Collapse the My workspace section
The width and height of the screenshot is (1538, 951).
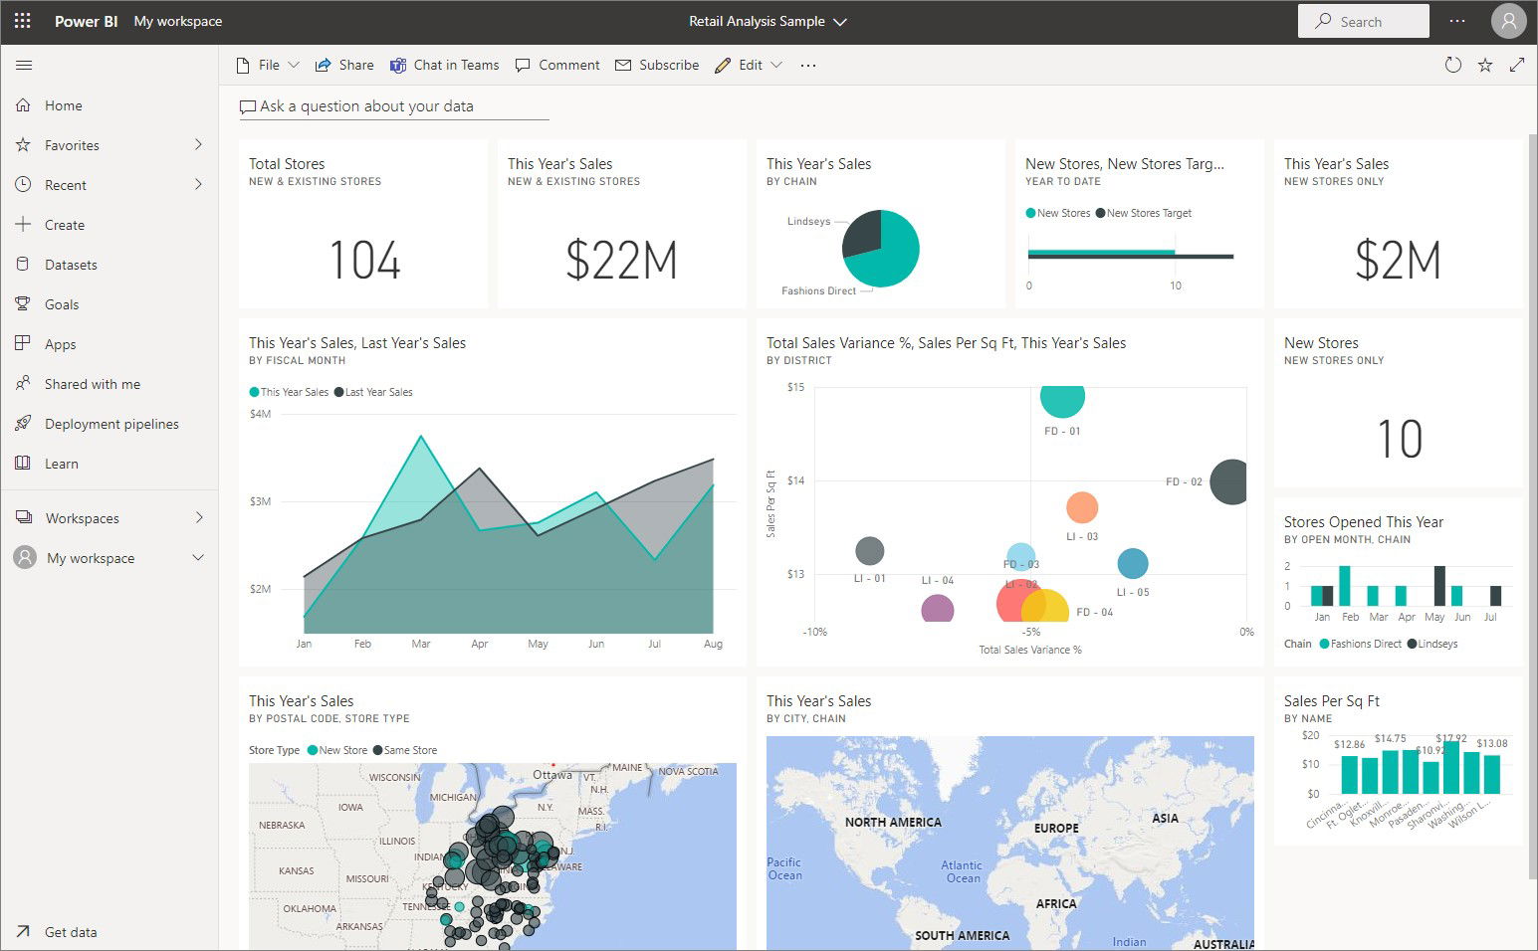pyautogui.click(x=197, y=557)
